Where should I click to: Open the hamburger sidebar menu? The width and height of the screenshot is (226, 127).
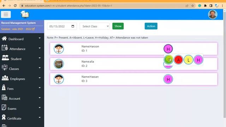6,14
